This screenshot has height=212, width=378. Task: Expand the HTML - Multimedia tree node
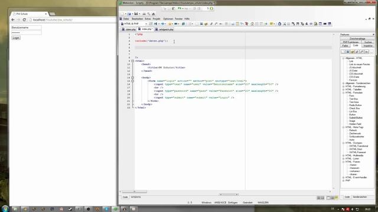click(x=343, y=155)
